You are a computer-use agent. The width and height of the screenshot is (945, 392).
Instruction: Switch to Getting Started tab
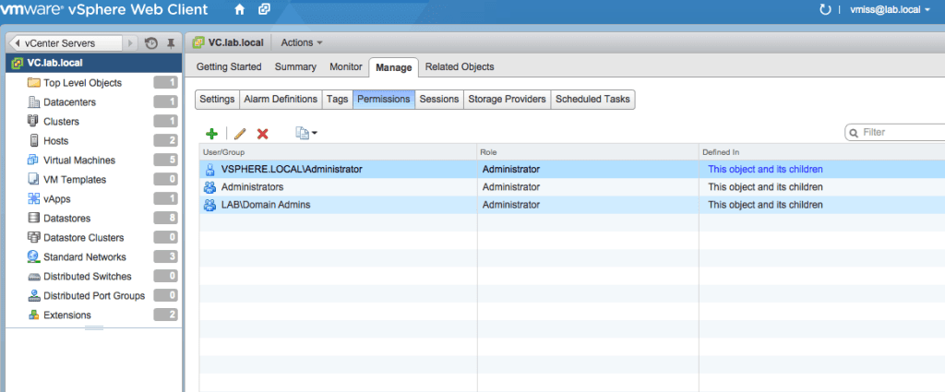(229, 66)
